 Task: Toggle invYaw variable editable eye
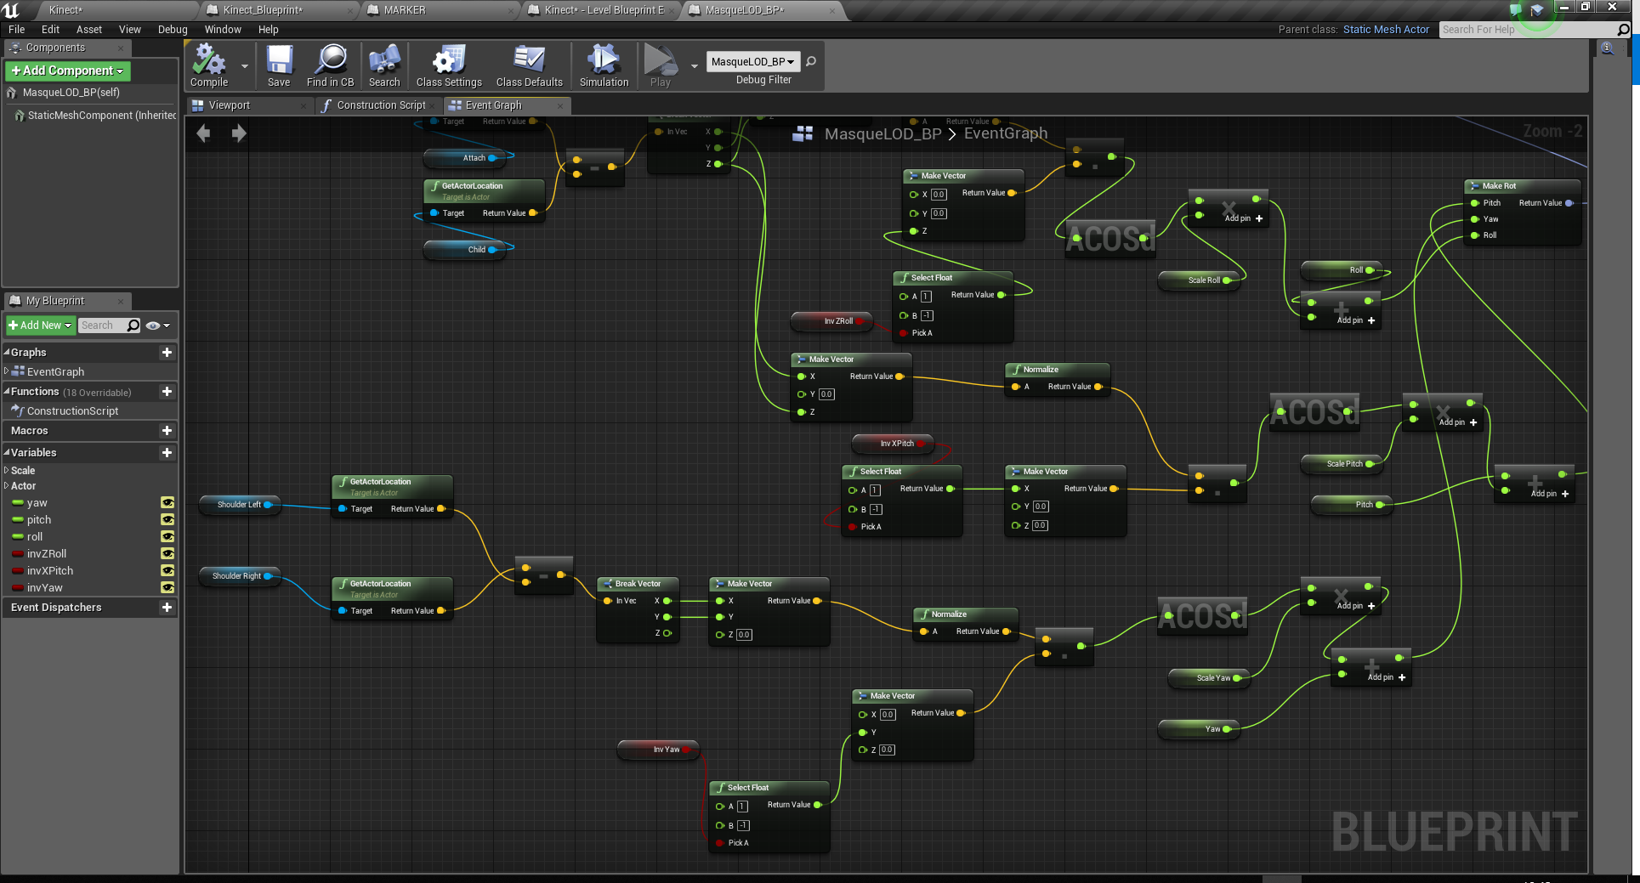pos(167,587)
